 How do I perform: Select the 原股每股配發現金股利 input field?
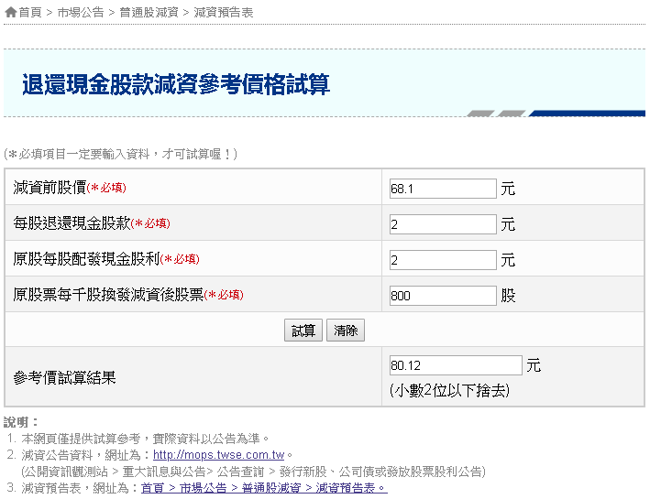(443, 260)
